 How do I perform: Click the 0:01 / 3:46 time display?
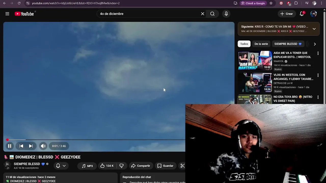coord(59,146)
